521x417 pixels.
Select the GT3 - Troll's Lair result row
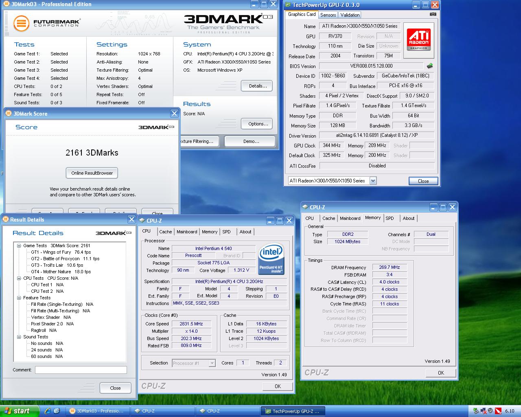(57, 265)
